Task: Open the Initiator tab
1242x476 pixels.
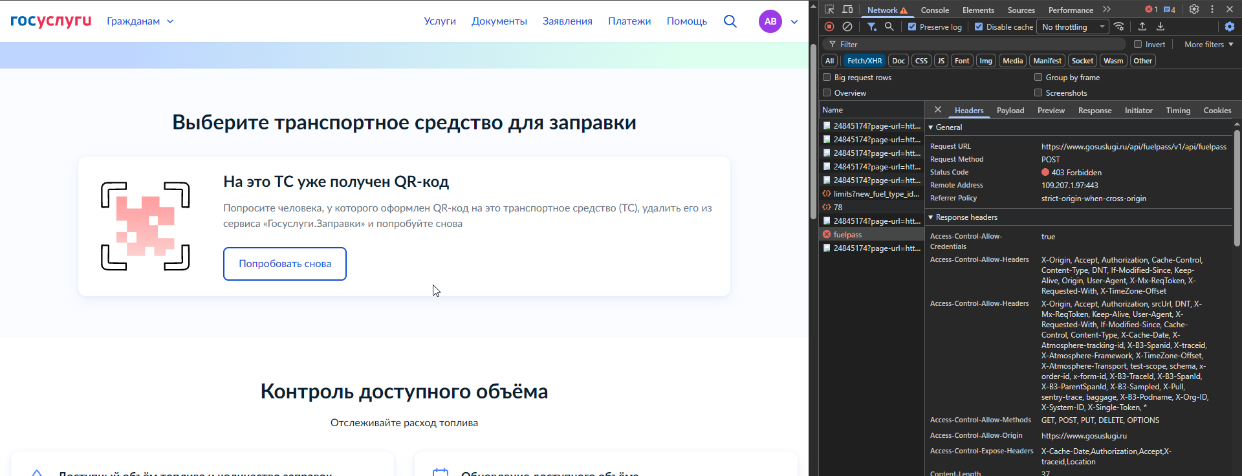Action: 1138,111
